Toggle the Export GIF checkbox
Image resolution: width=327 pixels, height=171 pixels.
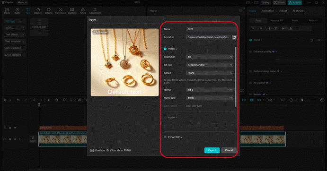click(165, 137)
